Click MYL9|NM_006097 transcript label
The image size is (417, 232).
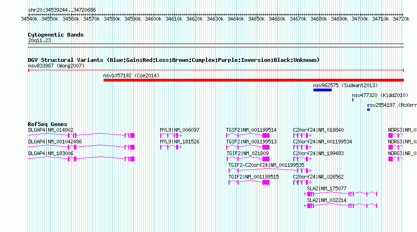[179, 130]
